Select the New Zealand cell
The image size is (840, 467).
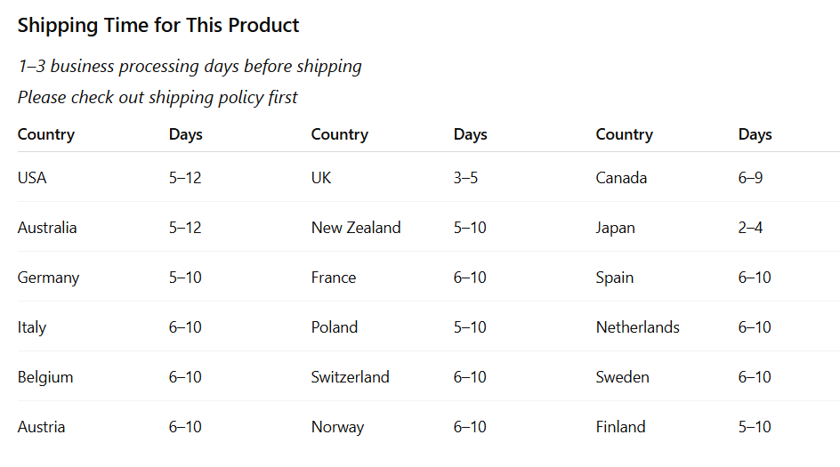pos(356,228)
